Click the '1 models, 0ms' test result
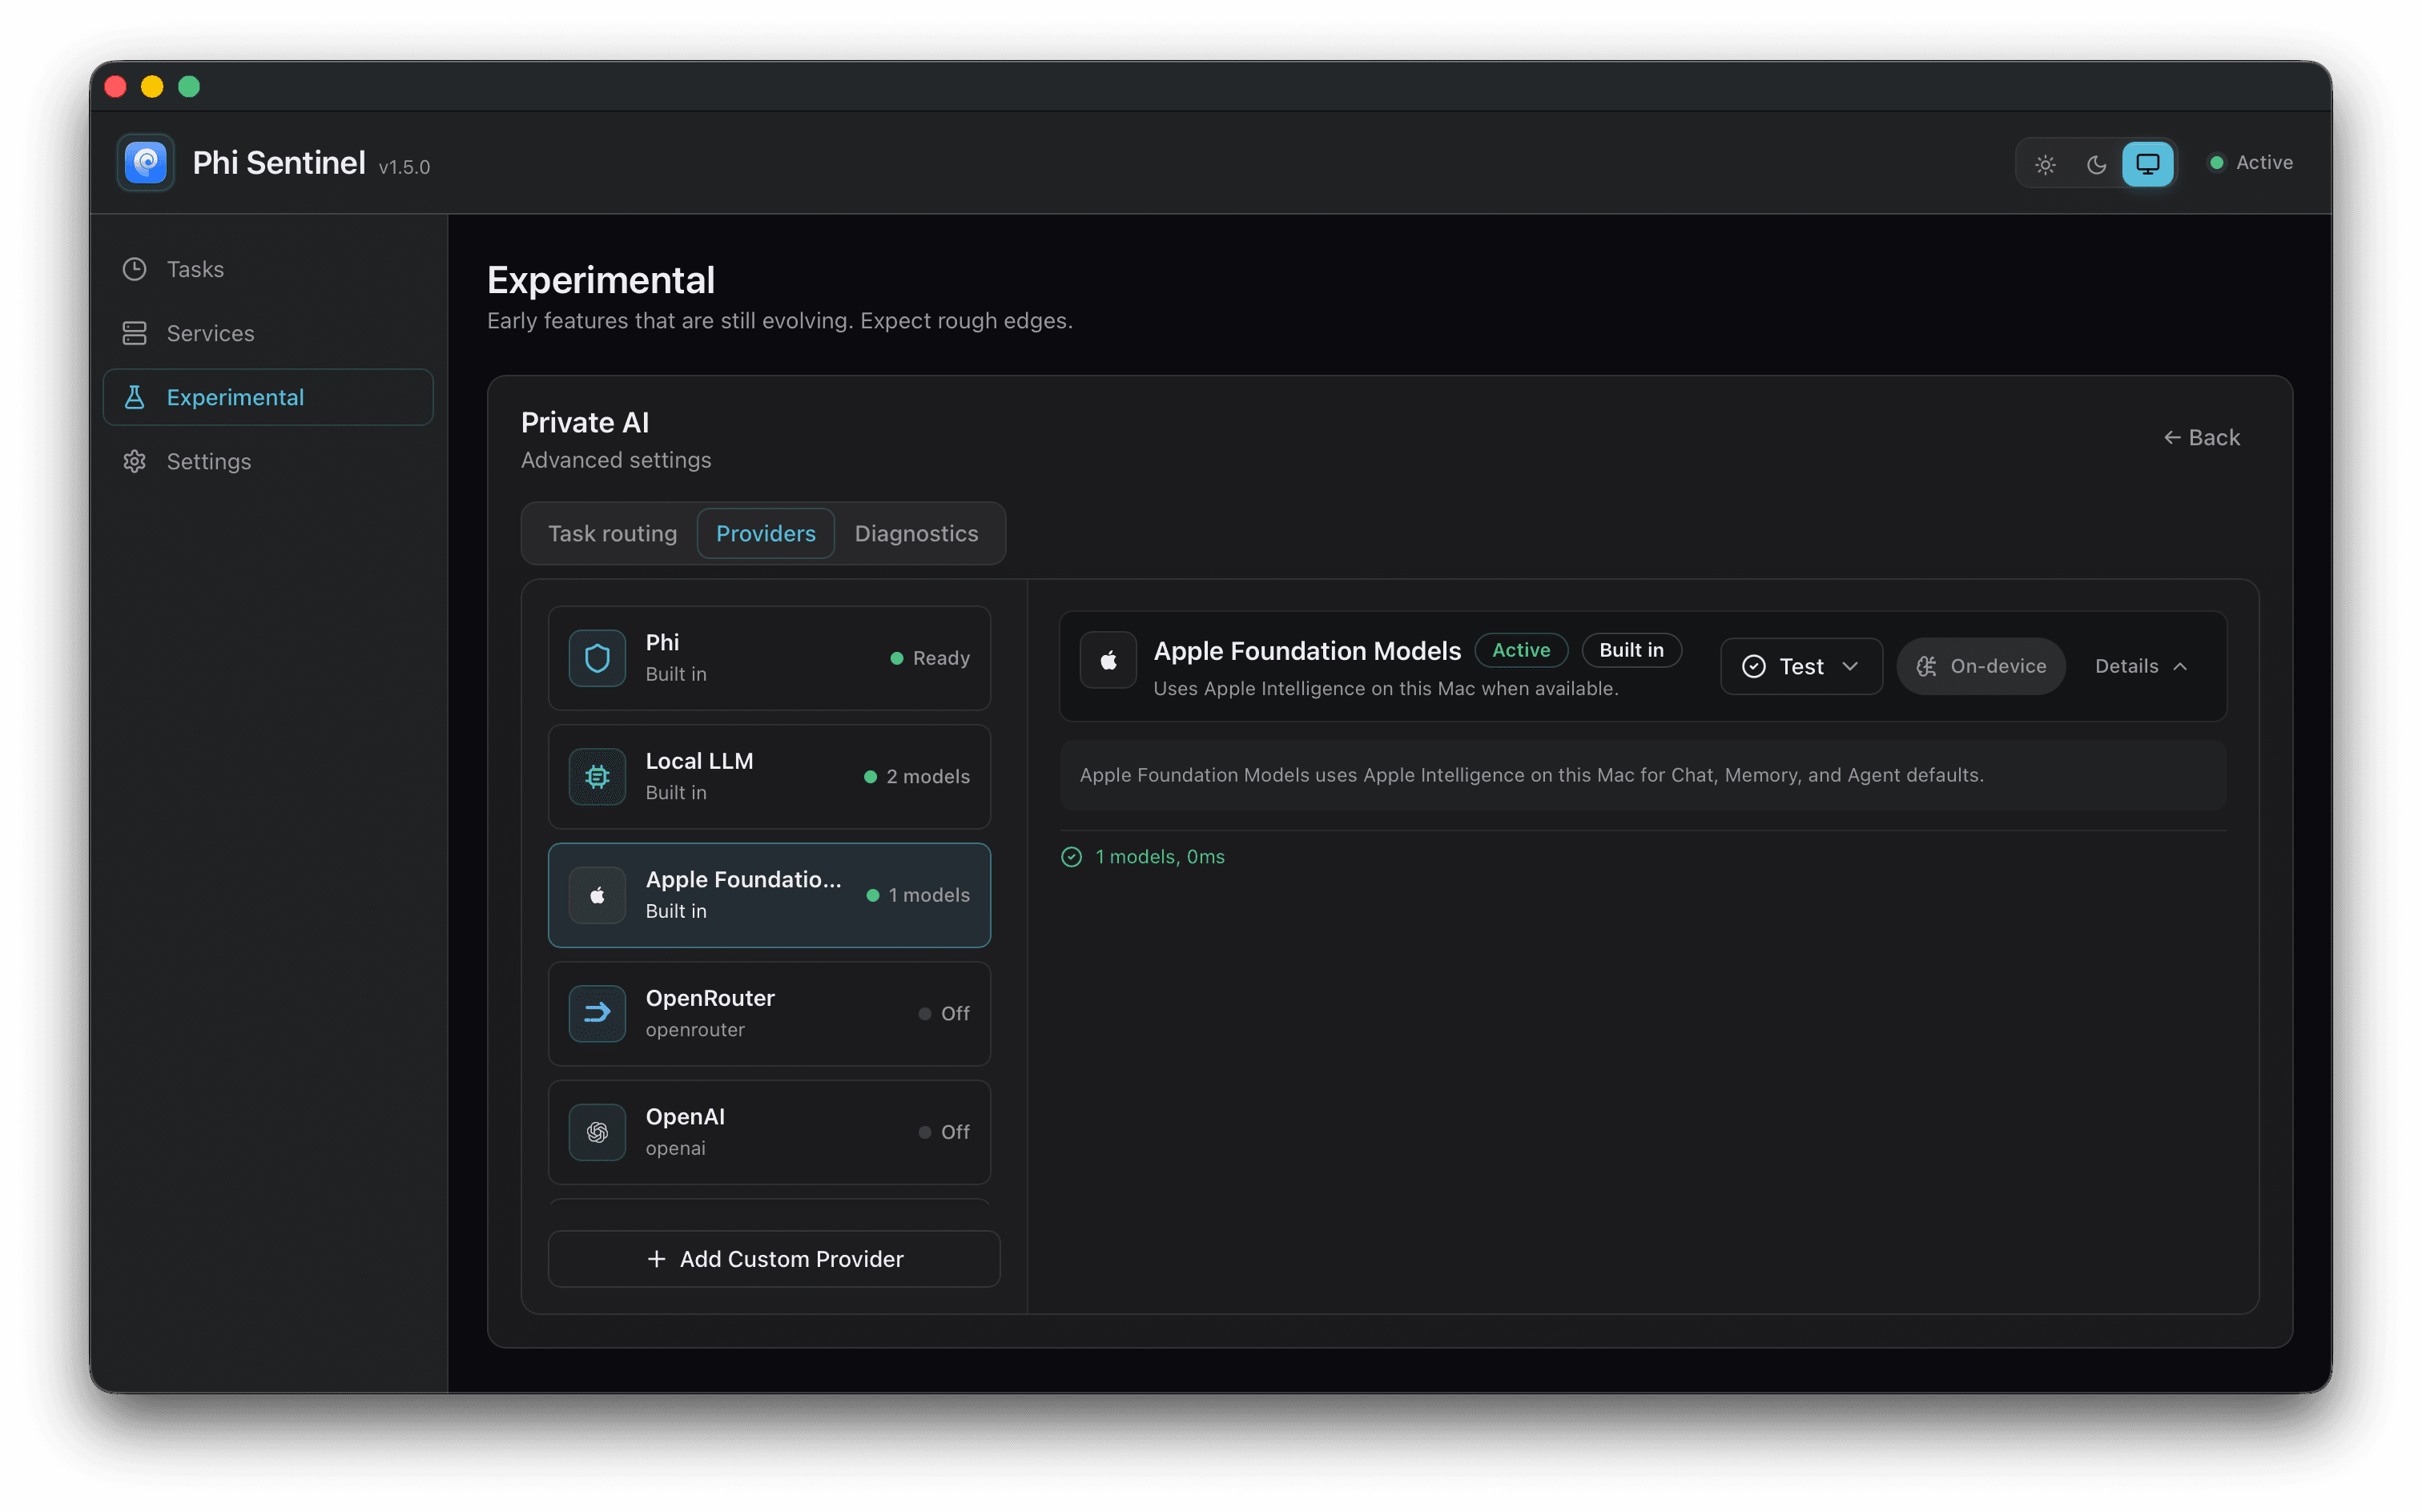The width and height of the screenshot is (2422, 1512). click(x=1159, y=857)
